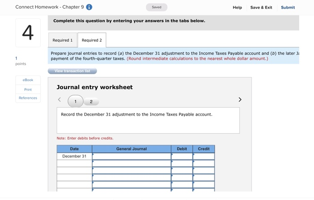Viewport: 314px width, 200px height.
Task: Open General Journal dropdown in third row
Action: [x=131, y=170]
